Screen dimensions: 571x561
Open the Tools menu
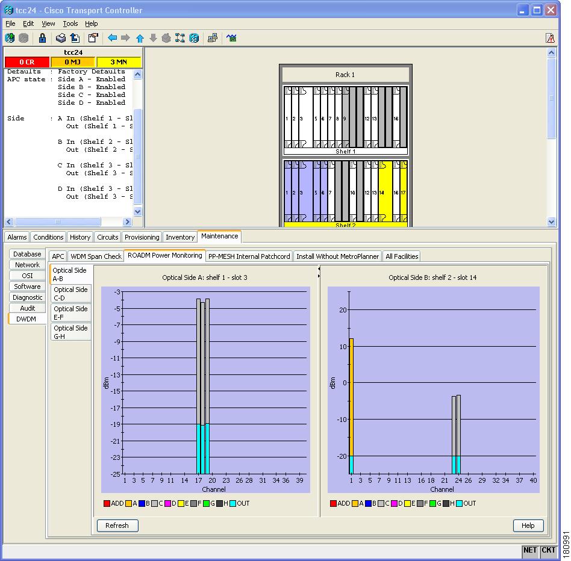[70, 23]
